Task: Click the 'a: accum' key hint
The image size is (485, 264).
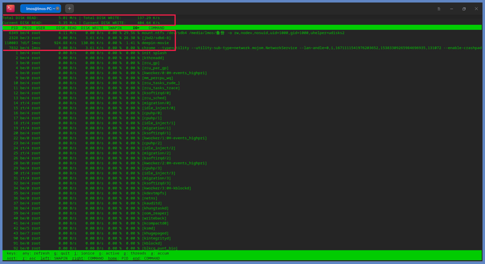Action: [x=160, y=253]
